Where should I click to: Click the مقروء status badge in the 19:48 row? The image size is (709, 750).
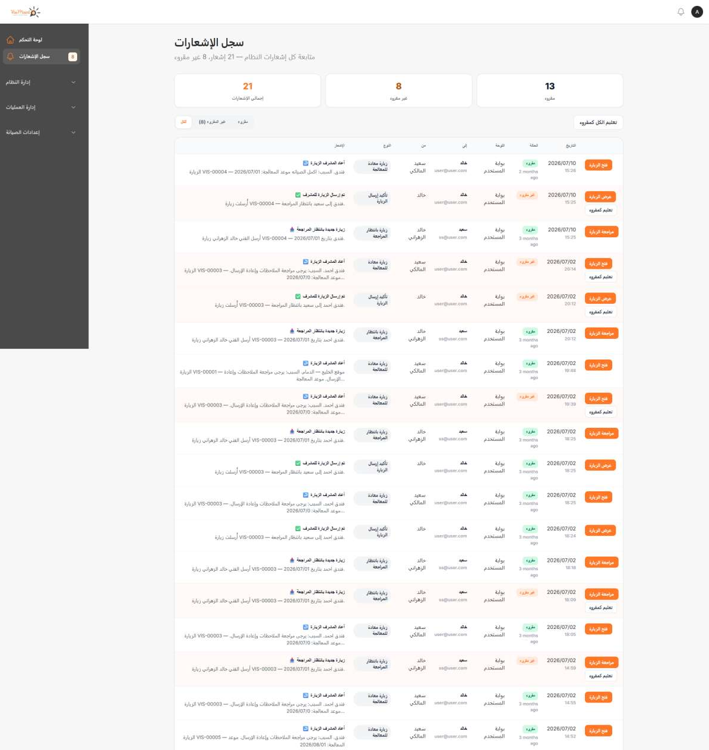point(530,363)
